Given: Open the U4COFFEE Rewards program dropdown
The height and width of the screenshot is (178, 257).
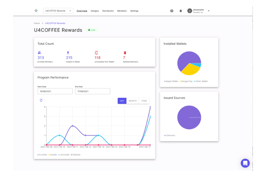Looking at the screenshot, I should click(x=58, y=11).
